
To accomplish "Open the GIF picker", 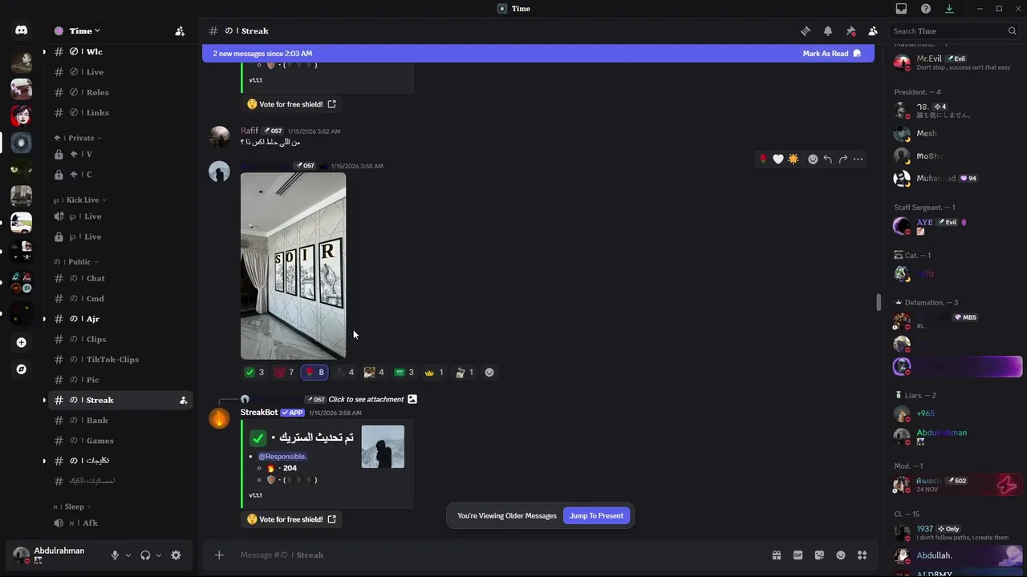I will (798, 555).
